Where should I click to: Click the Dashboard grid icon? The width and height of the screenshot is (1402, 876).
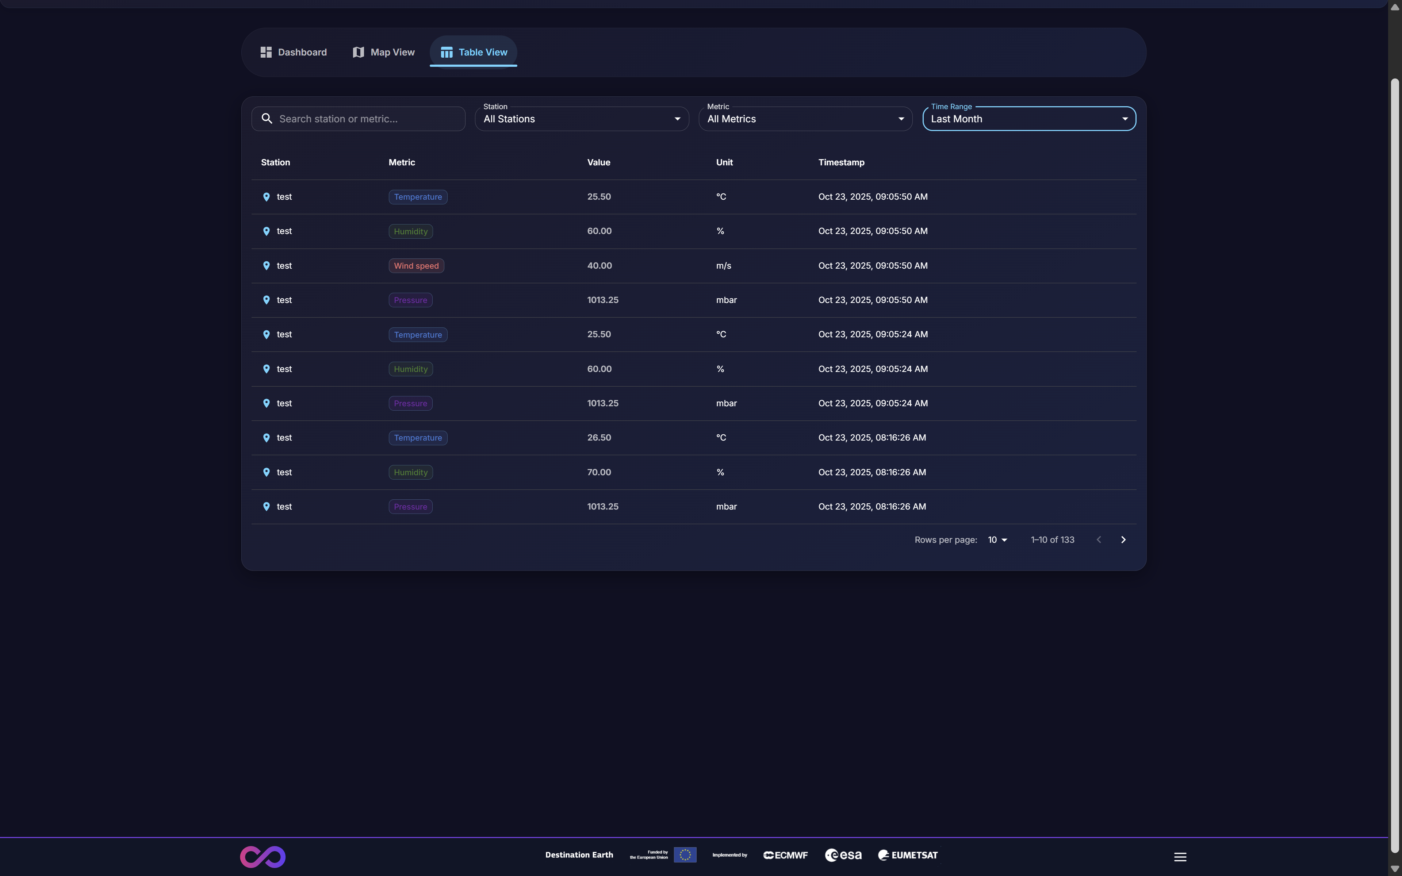pos(266,52)
